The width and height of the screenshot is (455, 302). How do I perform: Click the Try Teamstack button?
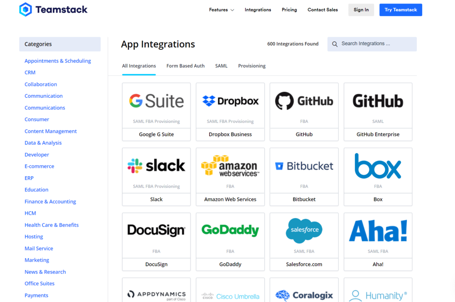click(400, 9)
